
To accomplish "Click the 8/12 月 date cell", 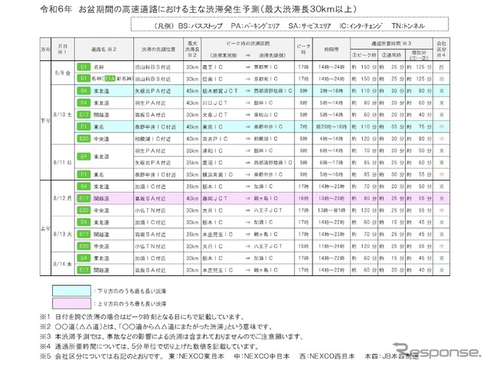I will tap(63, 198).
